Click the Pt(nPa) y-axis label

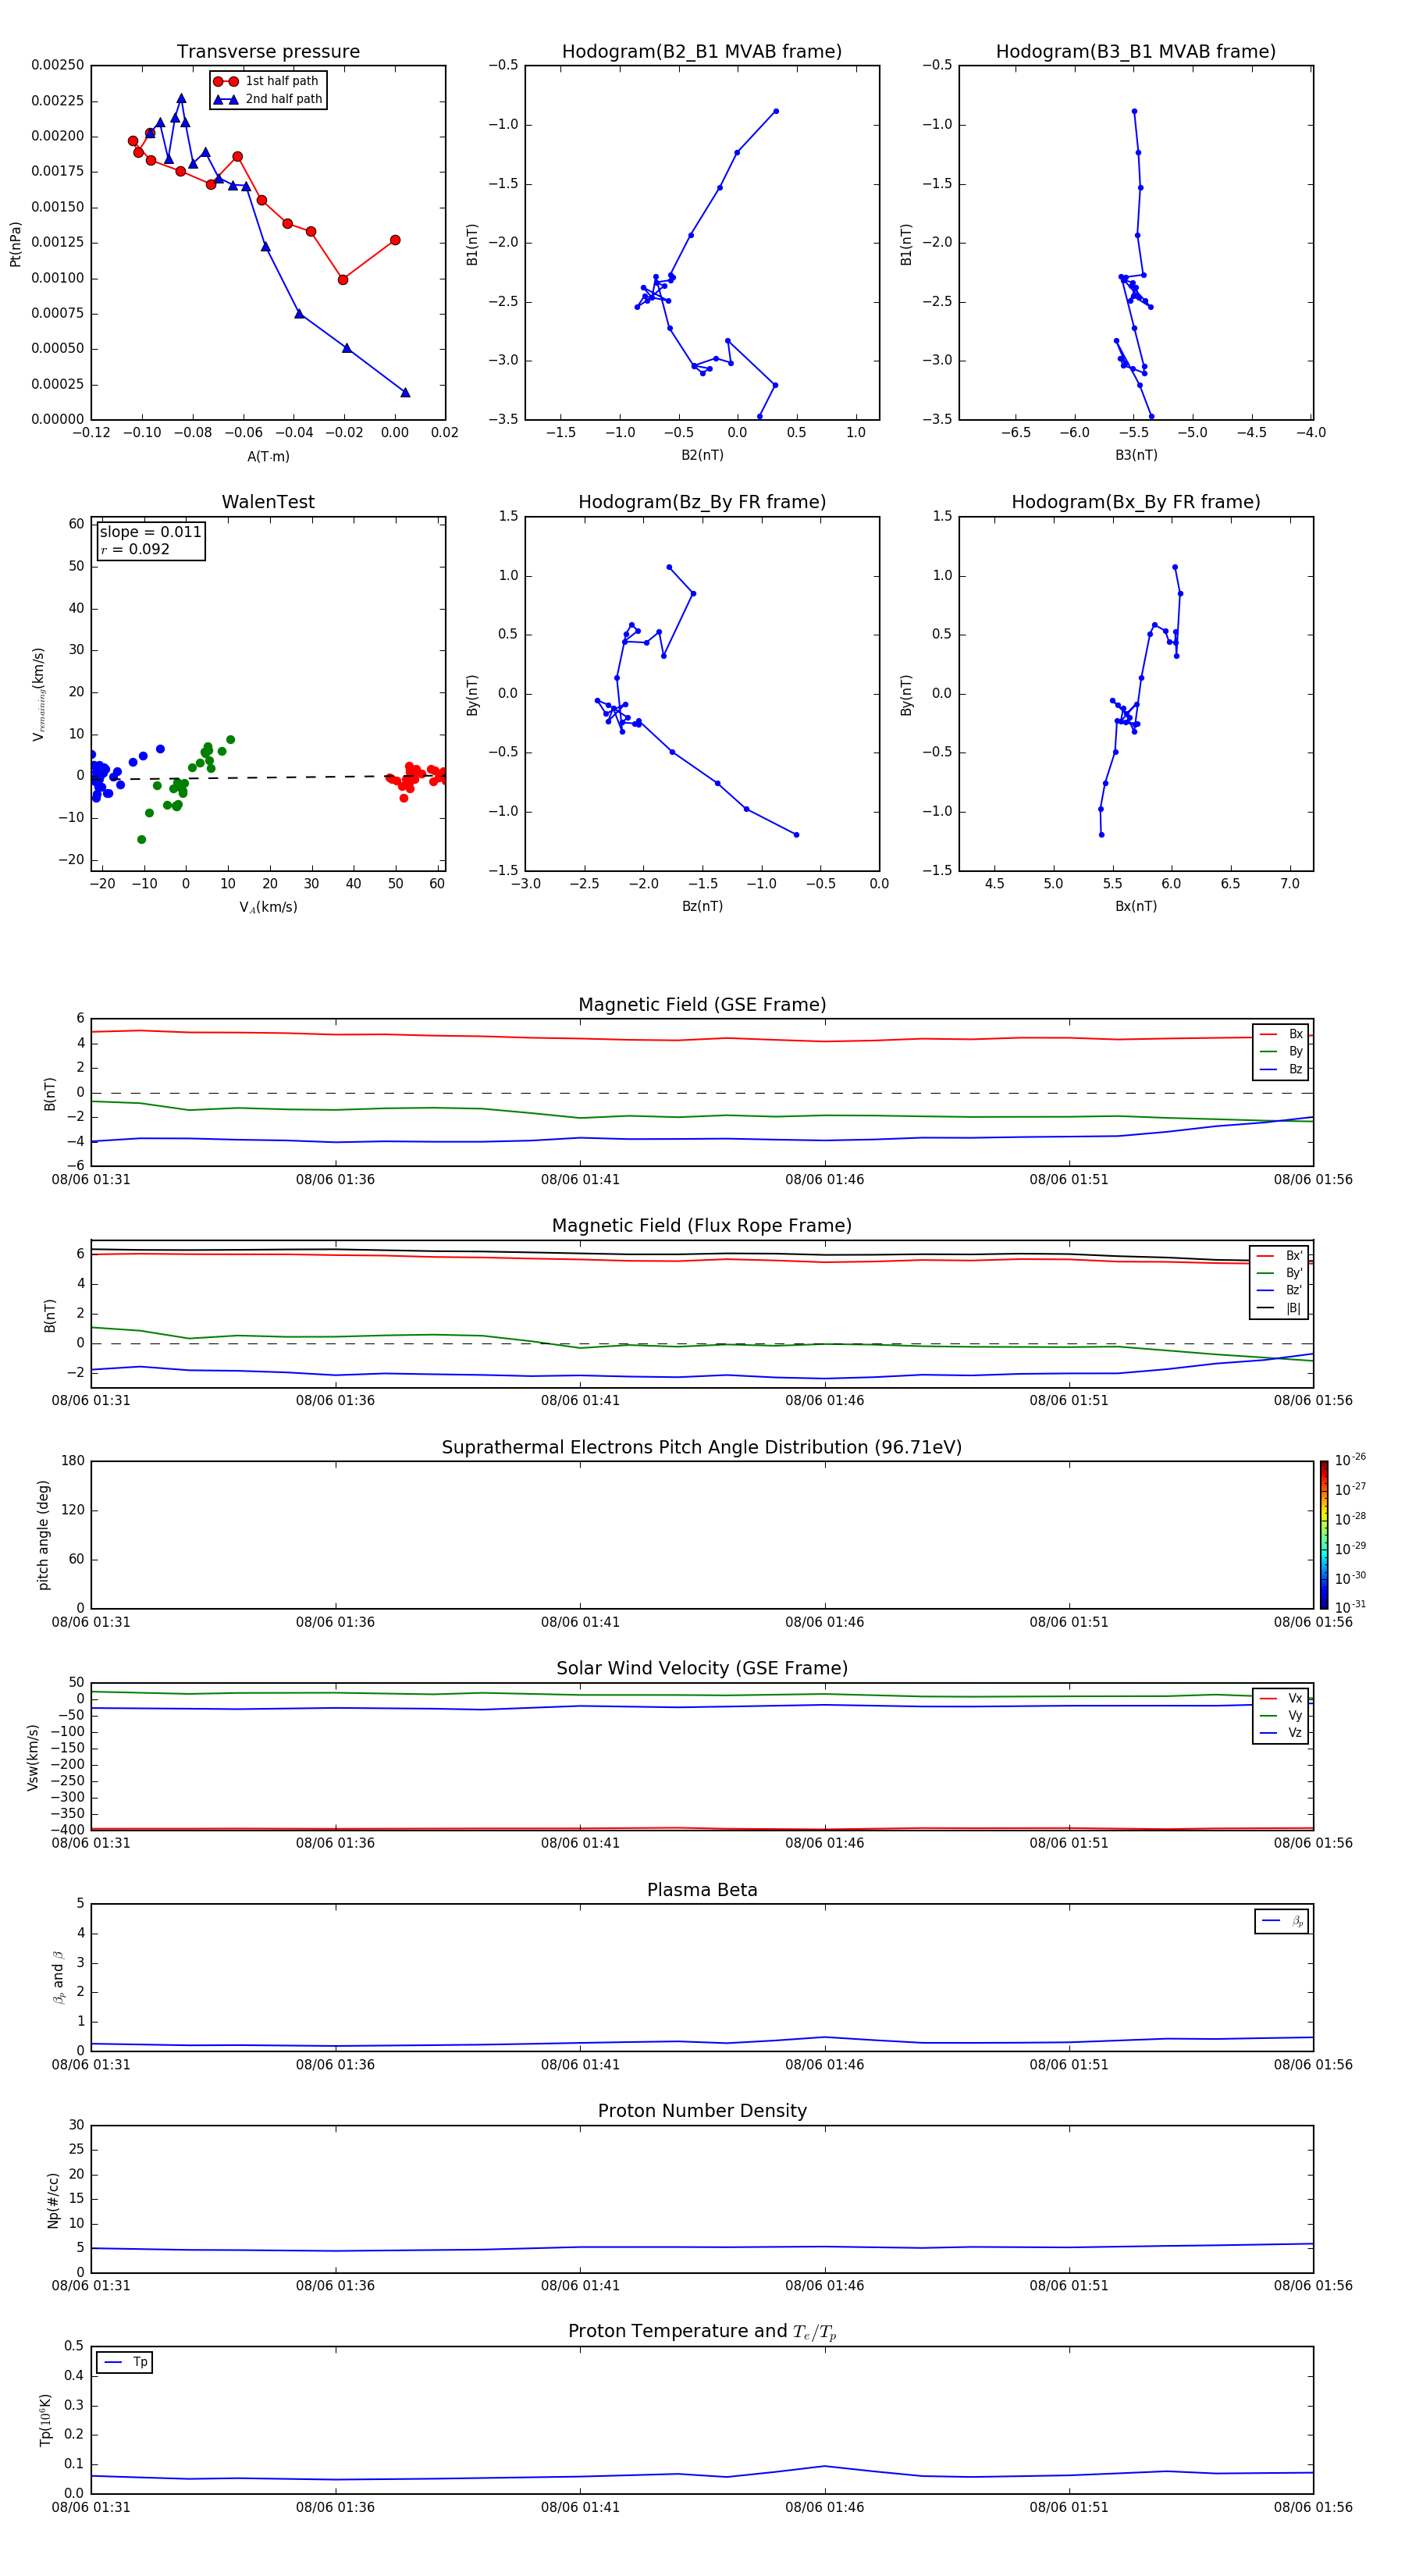(x=15, y=243)
